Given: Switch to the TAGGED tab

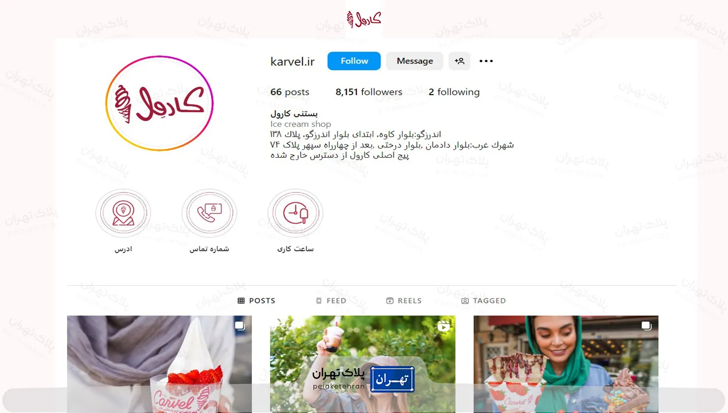Looking at the screenshot, I should pos(484,301).
